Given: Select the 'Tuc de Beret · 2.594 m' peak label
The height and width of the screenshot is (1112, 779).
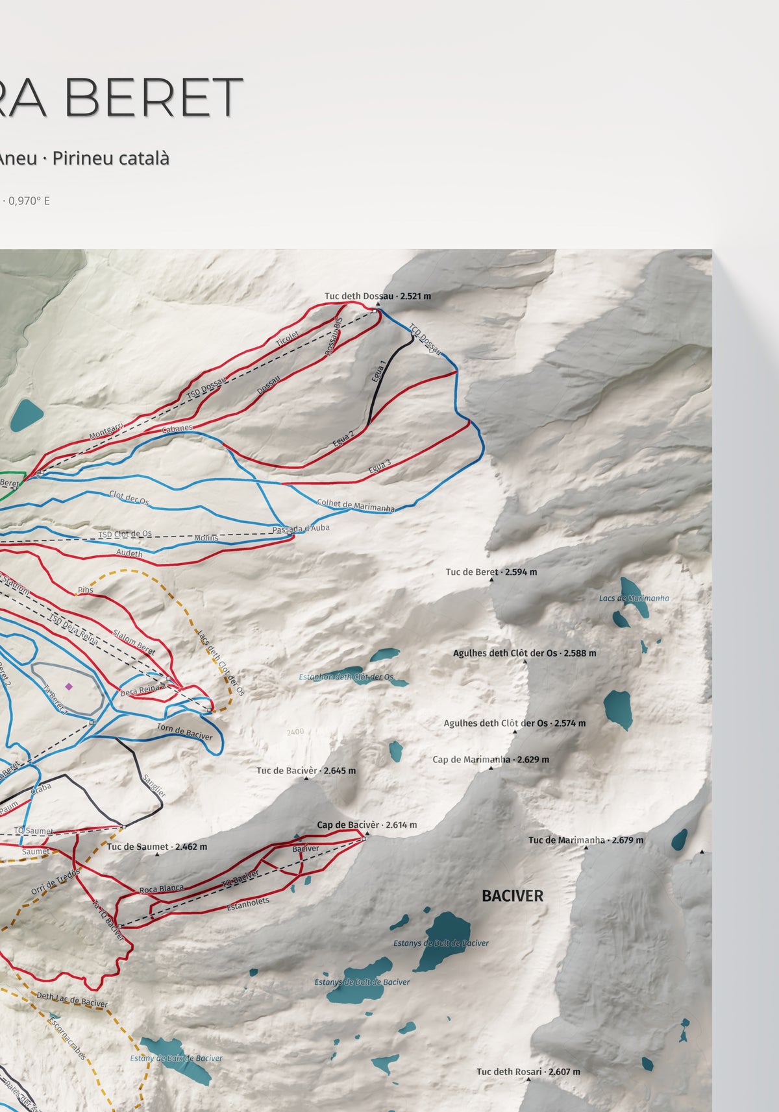Looking at the screenshot, I should 491,572.
